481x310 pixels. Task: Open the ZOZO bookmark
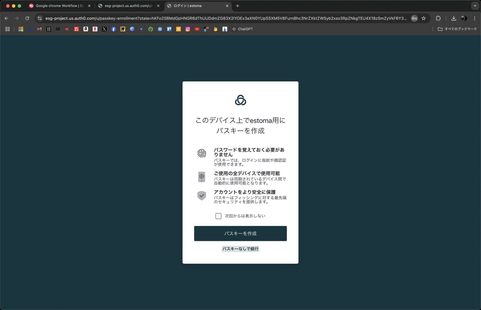tap(49, 29)
